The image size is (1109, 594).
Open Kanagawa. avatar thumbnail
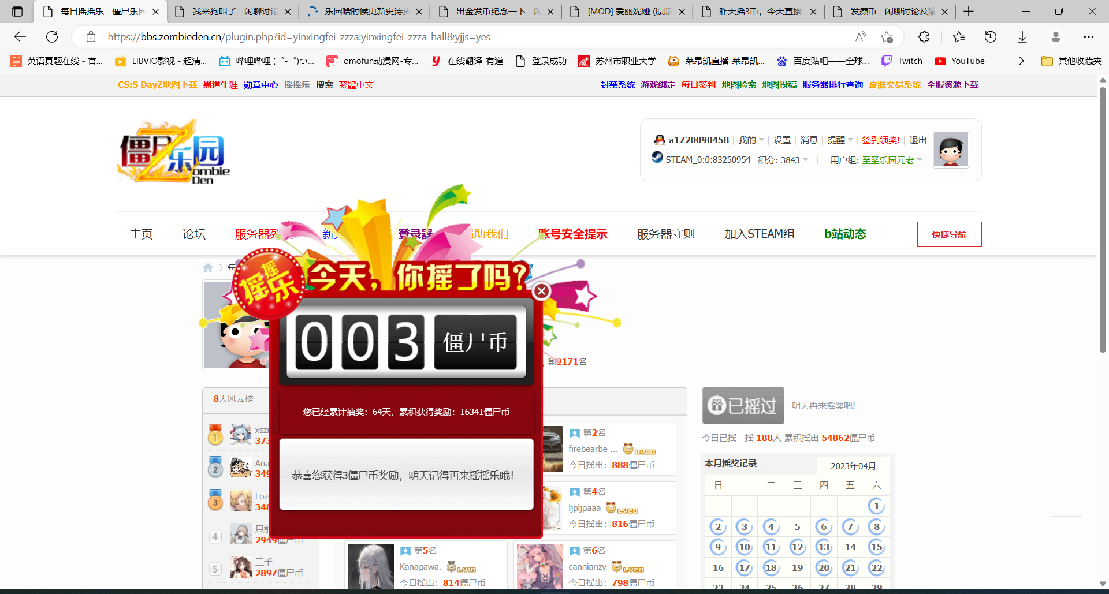click(x=371, y=567)
